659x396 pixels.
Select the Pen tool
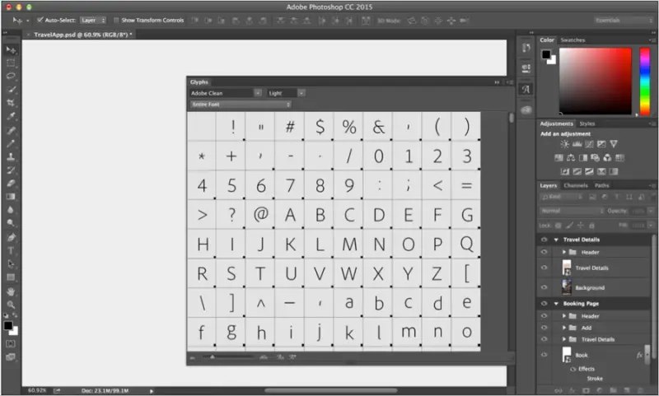[x=11, y=237]
